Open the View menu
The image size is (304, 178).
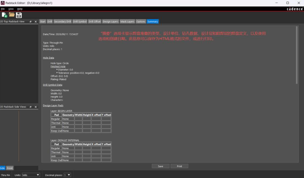[x=11, y=9]
